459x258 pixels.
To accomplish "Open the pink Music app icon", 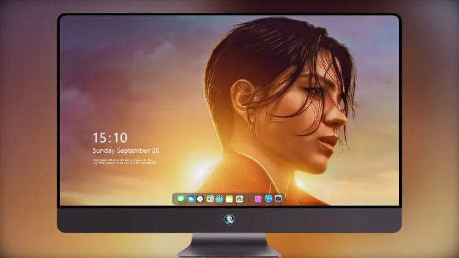I will [x=258, y=199].
